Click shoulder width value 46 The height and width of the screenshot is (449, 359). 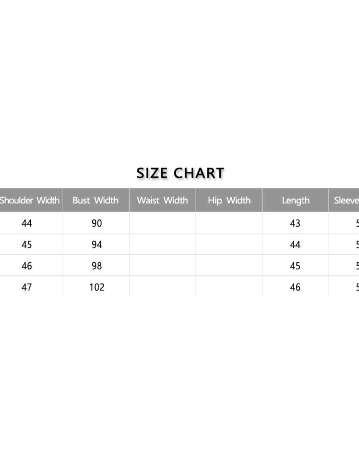(x=27, y=266)
